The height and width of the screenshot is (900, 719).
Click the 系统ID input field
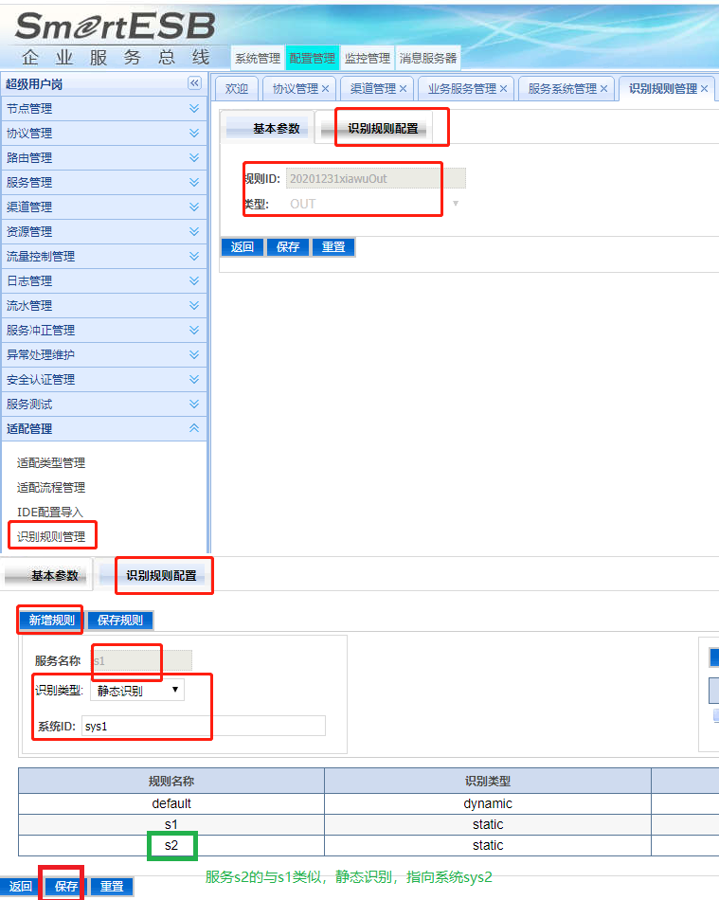(x=204, y=726)
